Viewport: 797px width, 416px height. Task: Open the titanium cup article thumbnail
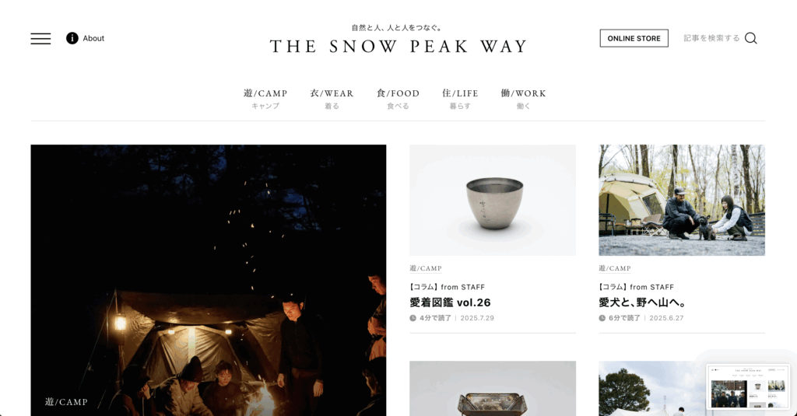click(x=493, y=200)
